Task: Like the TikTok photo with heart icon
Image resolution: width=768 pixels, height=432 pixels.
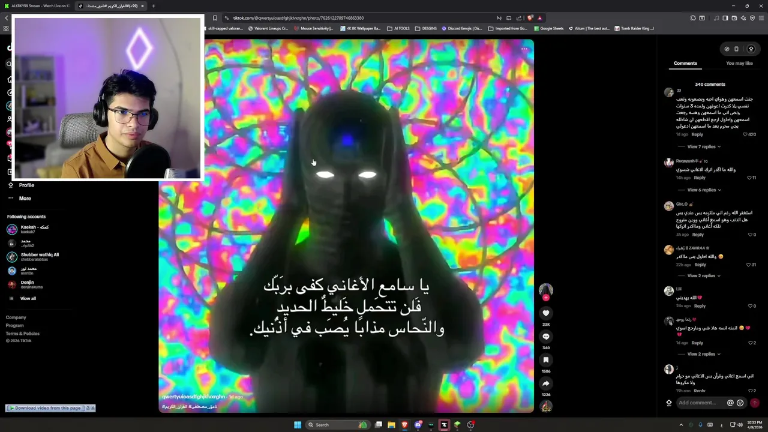Action: (x=545, y=313)
